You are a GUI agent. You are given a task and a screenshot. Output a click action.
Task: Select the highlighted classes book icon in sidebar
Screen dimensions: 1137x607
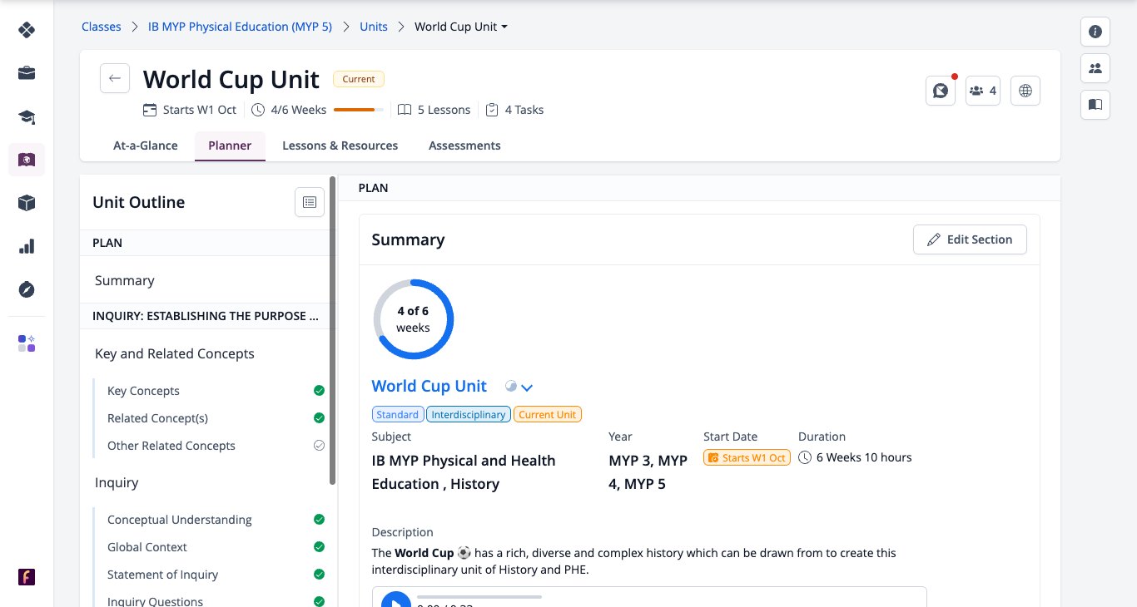[x=27, y=160]
